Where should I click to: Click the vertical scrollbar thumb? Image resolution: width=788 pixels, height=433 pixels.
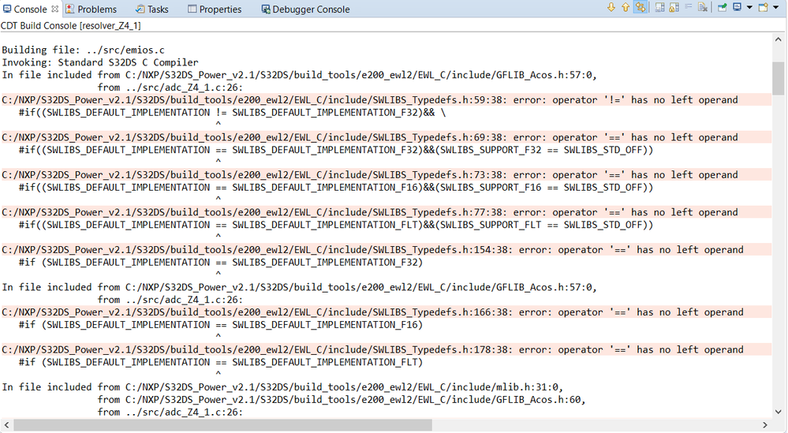click(x=779, y=78)
